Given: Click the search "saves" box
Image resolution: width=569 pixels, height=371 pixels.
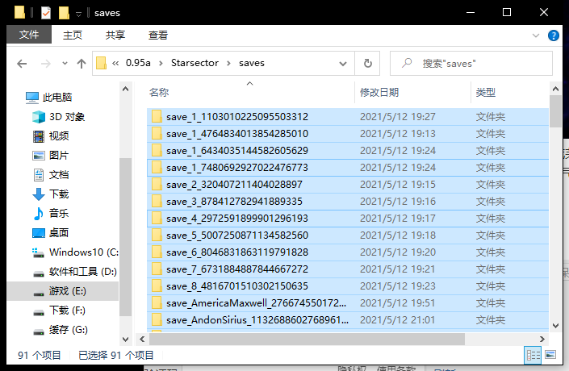Looking at the screenshot, I should tap(471, 64).
